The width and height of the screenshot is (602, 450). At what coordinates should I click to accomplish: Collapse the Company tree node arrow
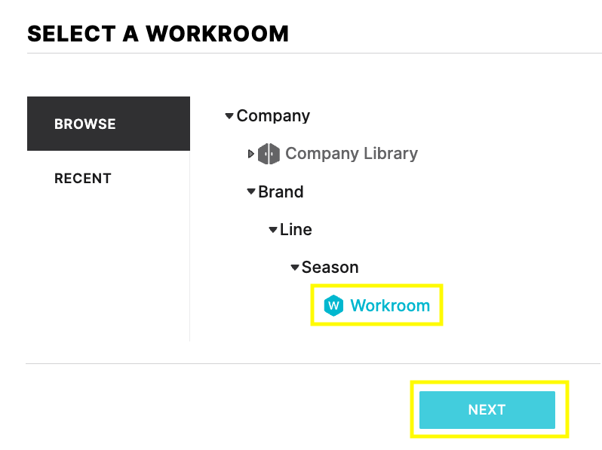coord(229,116)
